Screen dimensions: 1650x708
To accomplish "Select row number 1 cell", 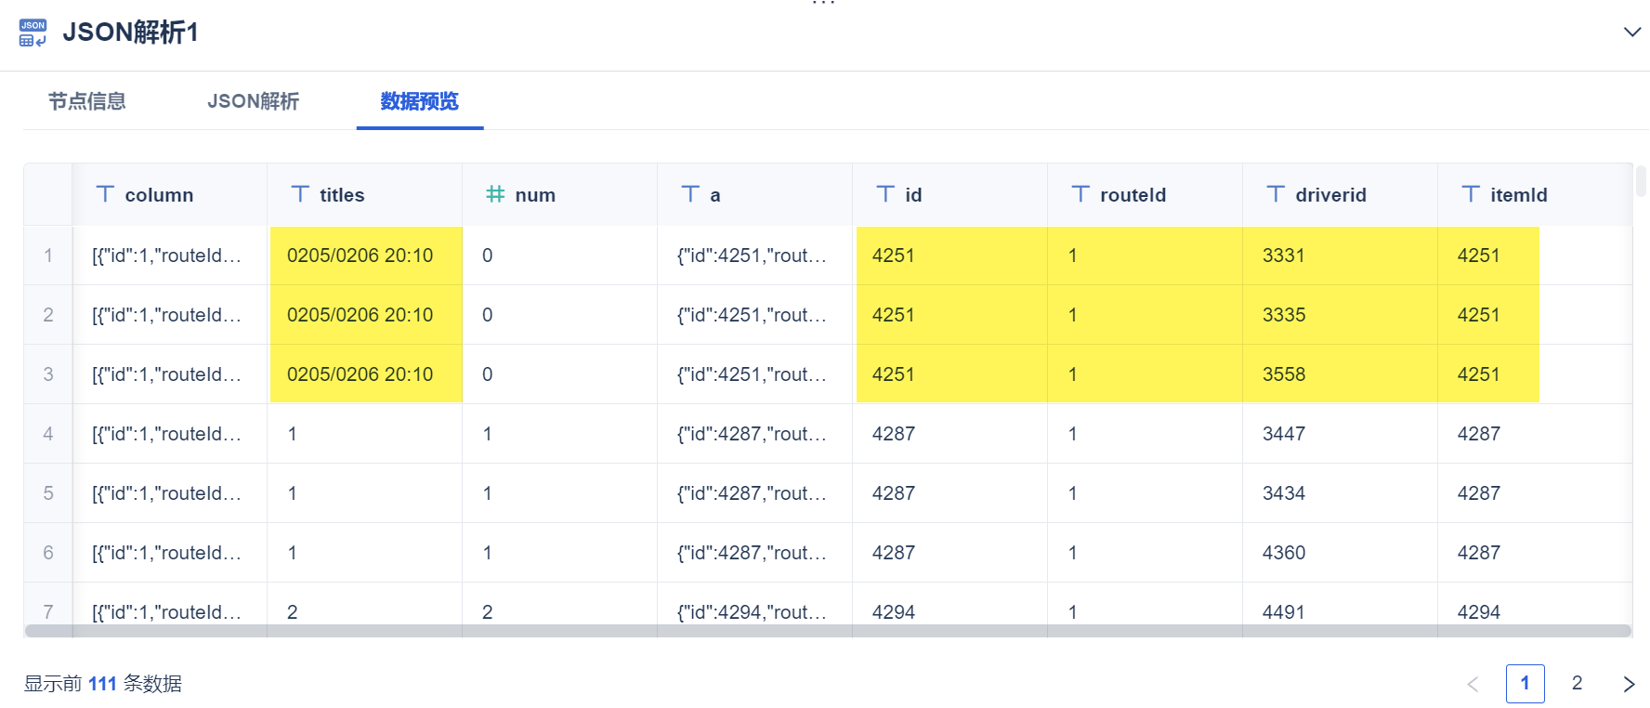I will click(48, 256).
